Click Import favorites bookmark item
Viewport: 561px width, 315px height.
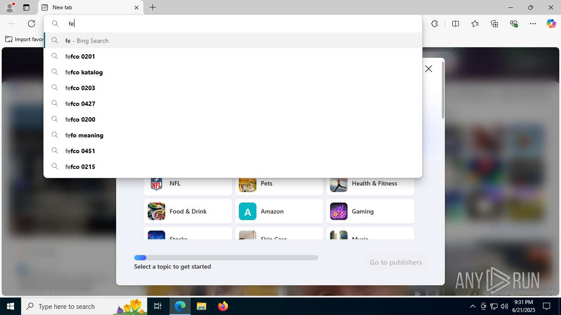pyautogui.click(x=24, y=39)
